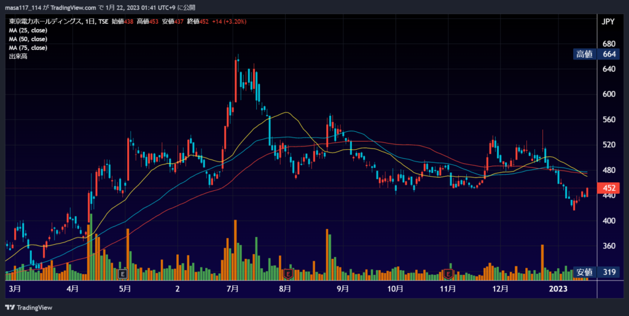The width and height of the screenshot is (629, 316).
Task: Select the 東京電力ホールディングス symbol title
Action: (44, 21)
